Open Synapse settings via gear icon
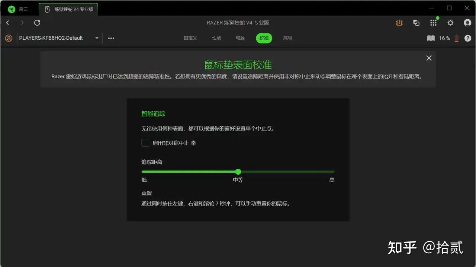476x267 pixels. (450, 23)
